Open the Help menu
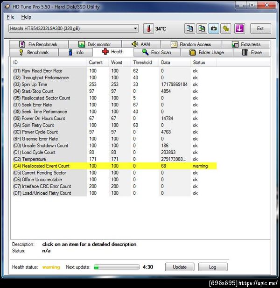280x288 pixels. tap(26, 17)
